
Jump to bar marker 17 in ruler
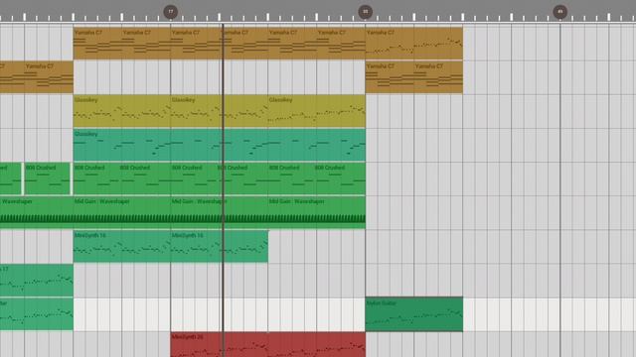coord(170,12)
